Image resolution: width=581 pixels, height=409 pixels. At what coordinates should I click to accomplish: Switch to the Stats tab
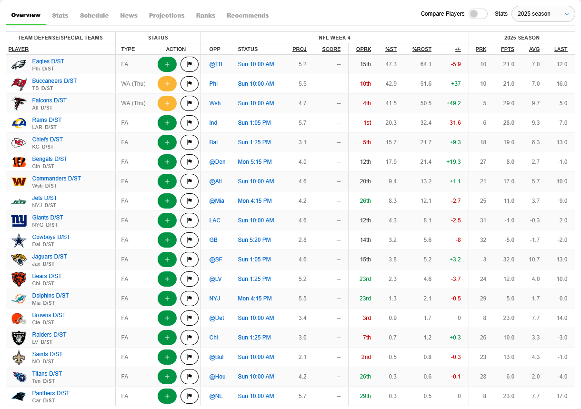[x=60, y=15]
